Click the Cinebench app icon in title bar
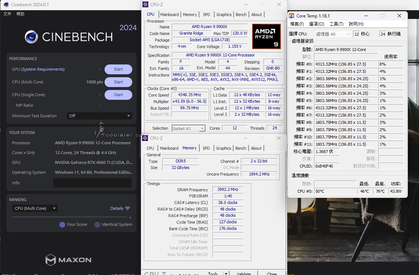Viewport: 419px width, 275px height. (x=6, y=4)
